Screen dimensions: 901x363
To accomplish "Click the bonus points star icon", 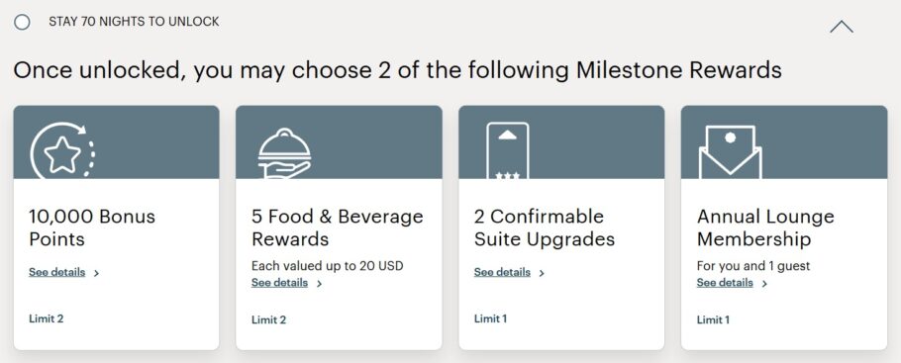I will [x=62, y=151].
